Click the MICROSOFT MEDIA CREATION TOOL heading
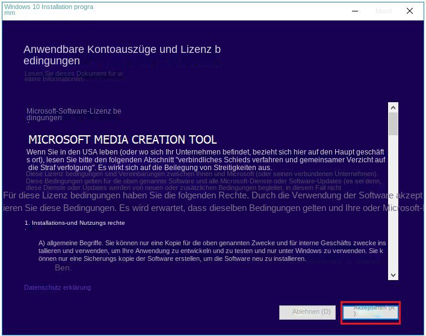 [123, 139]
